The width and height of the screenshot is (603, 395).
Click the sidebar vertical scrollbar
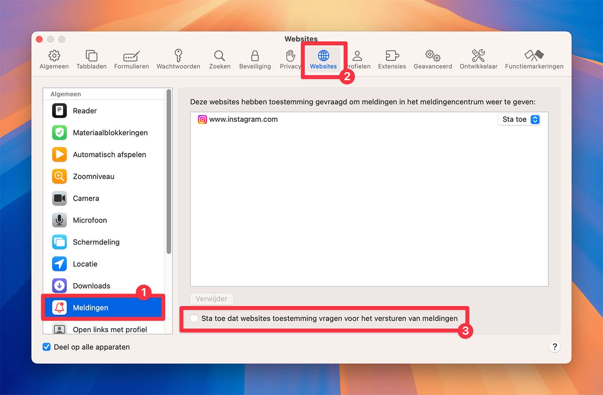point(169,172)
